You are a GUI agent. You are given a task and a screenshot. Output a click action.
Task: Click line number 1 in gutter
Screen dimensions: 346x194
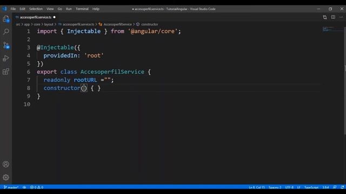[29, 31]
